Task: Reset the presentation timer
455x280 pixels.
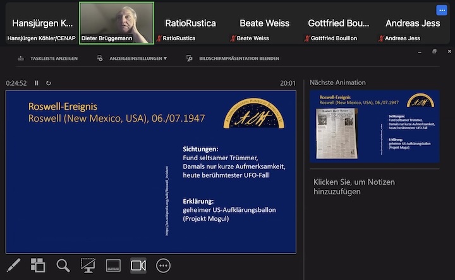Action: [49, 83]
